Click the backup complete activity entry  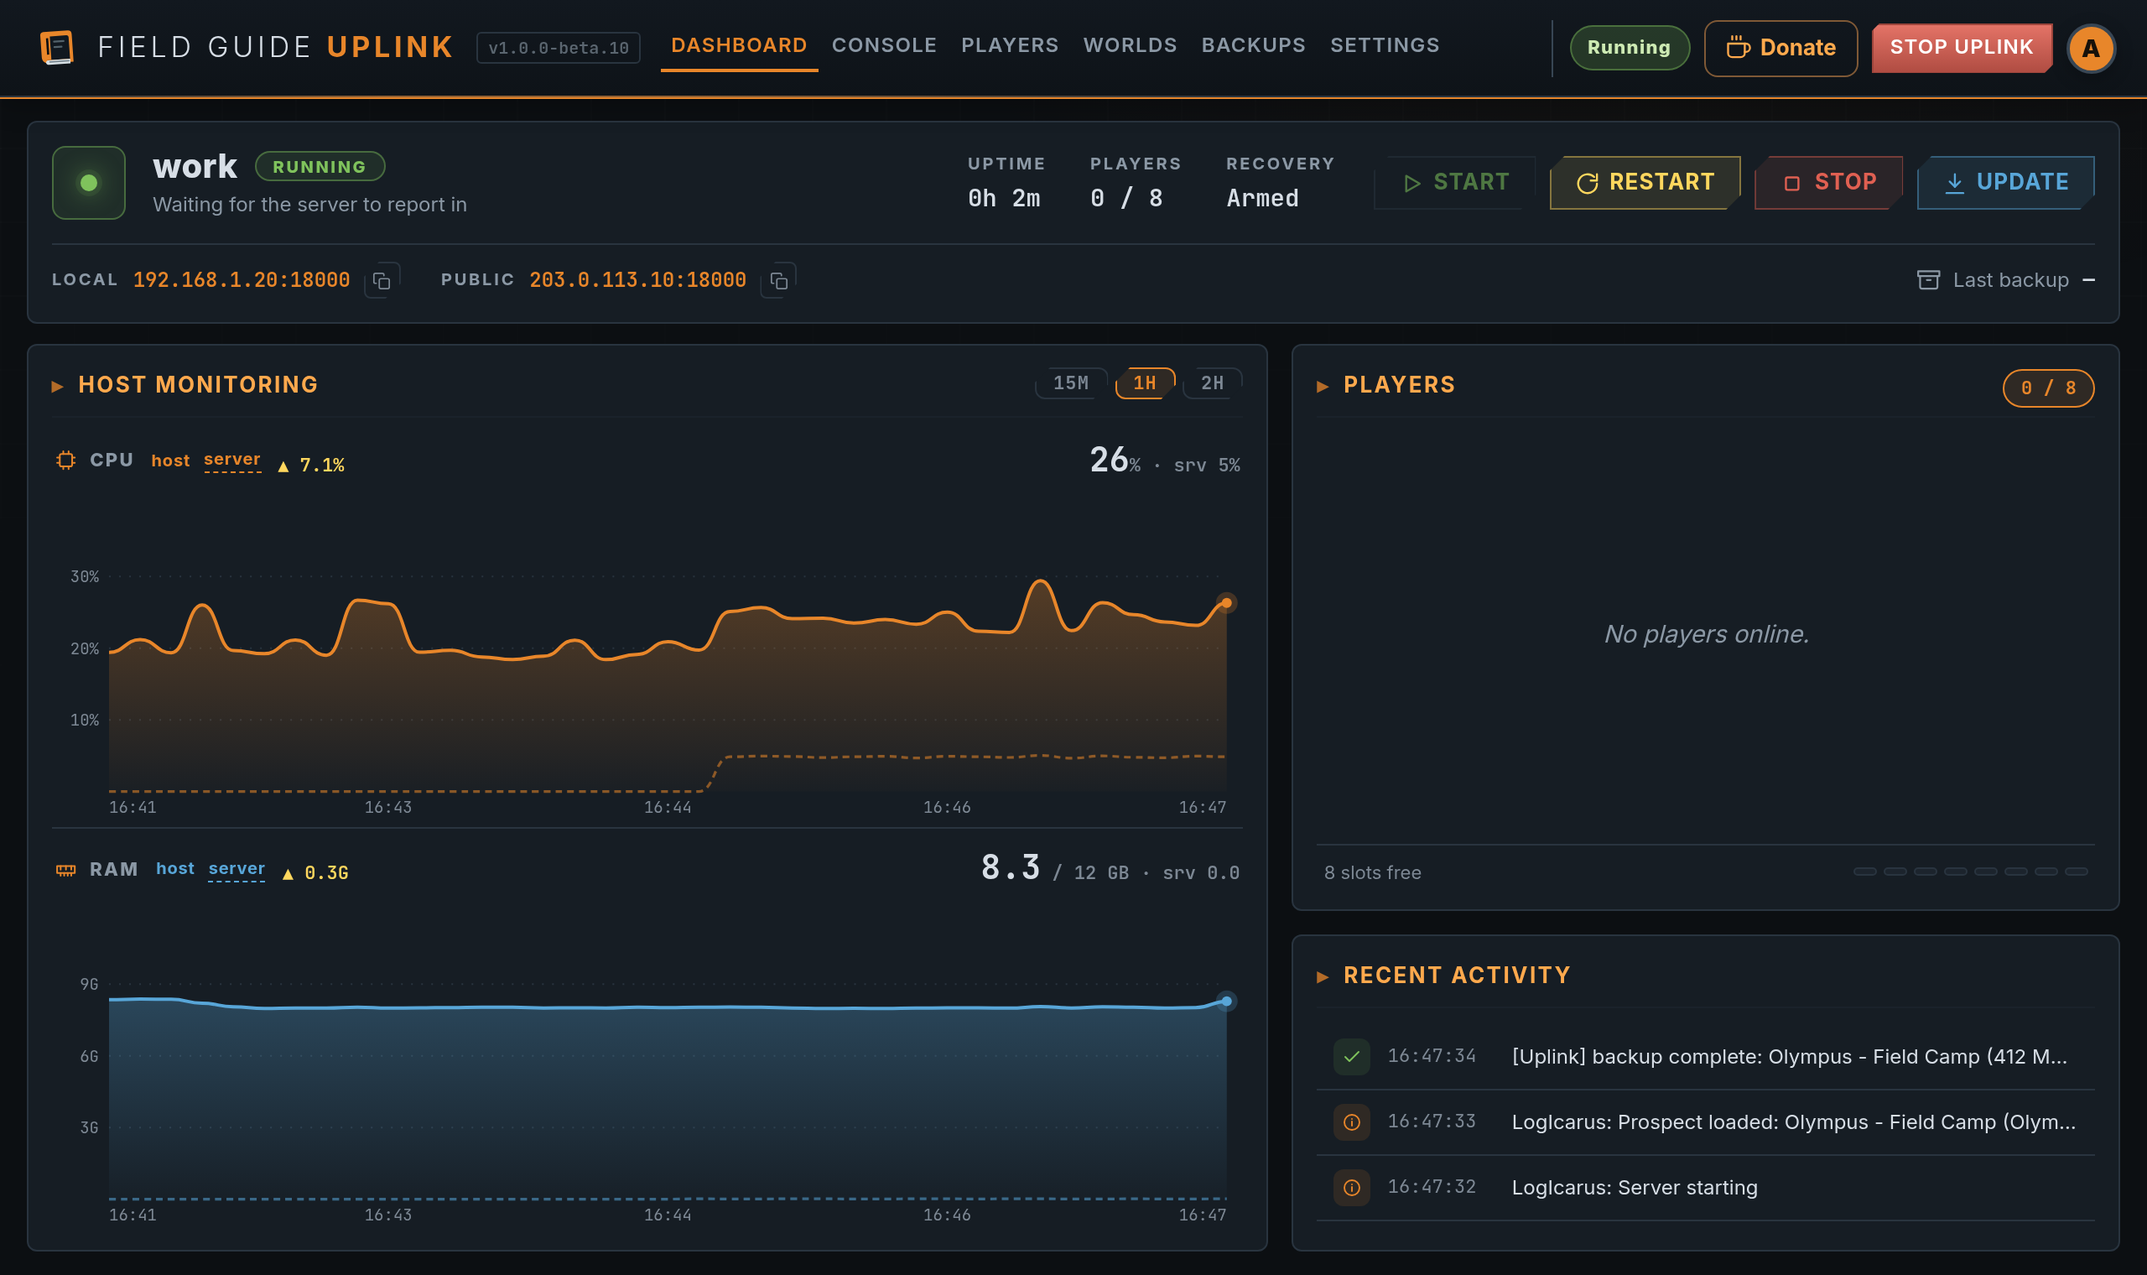click(1705, 1057)
